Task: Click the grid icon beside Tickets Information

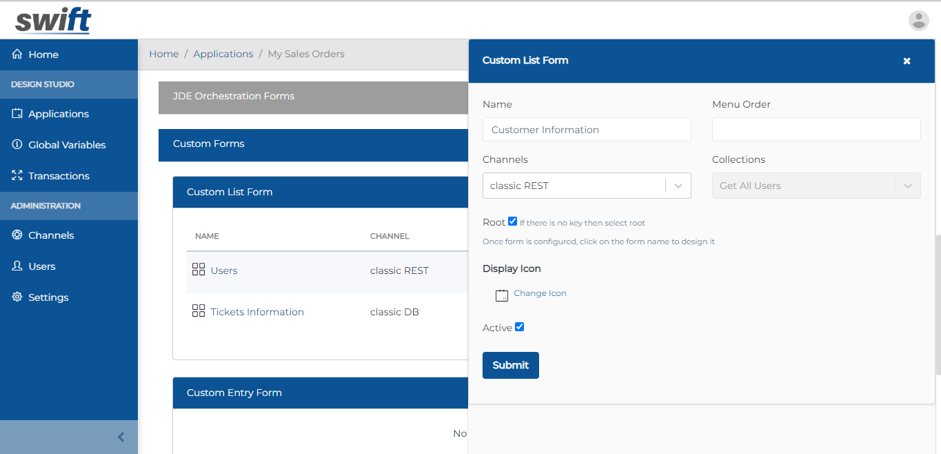Action: click(x=199, y=311)
